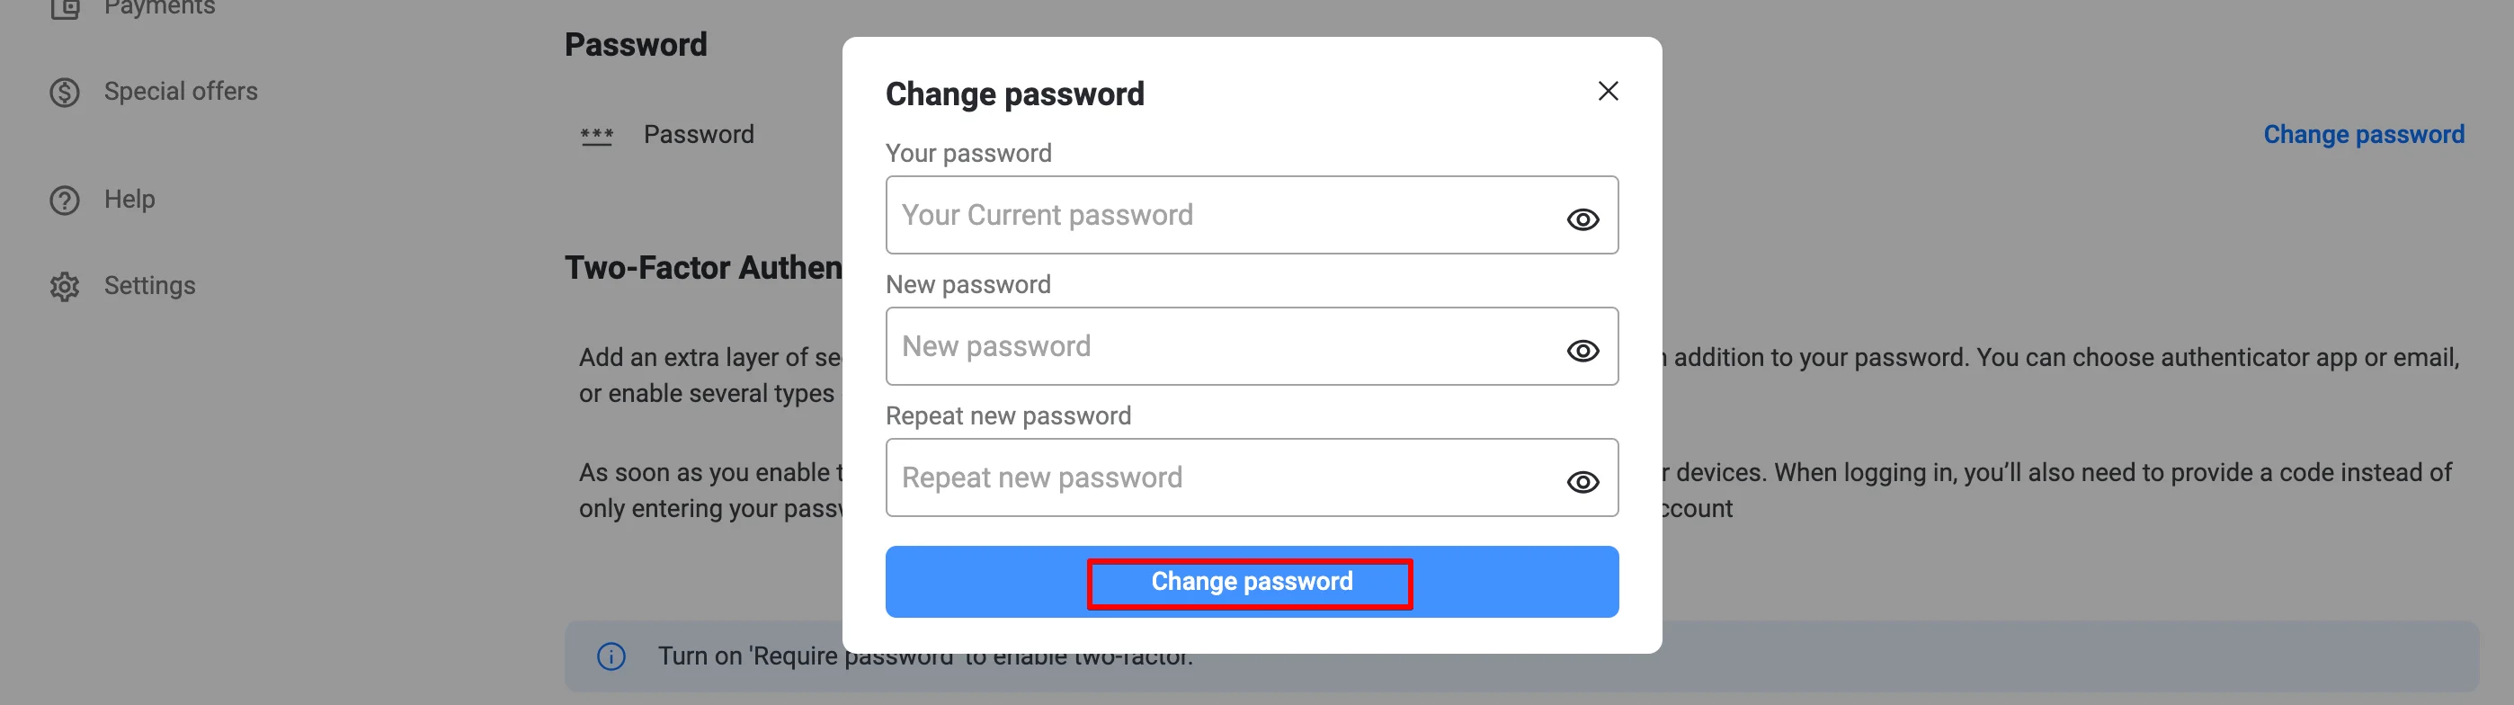Select the Repeat new password input

coord(1220,477)
